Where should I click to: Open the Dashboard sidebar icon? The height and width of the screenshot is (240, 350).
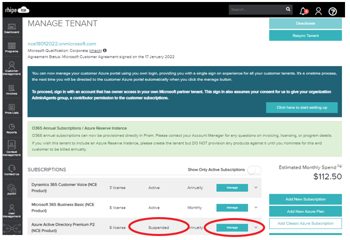tap(11, 29)
